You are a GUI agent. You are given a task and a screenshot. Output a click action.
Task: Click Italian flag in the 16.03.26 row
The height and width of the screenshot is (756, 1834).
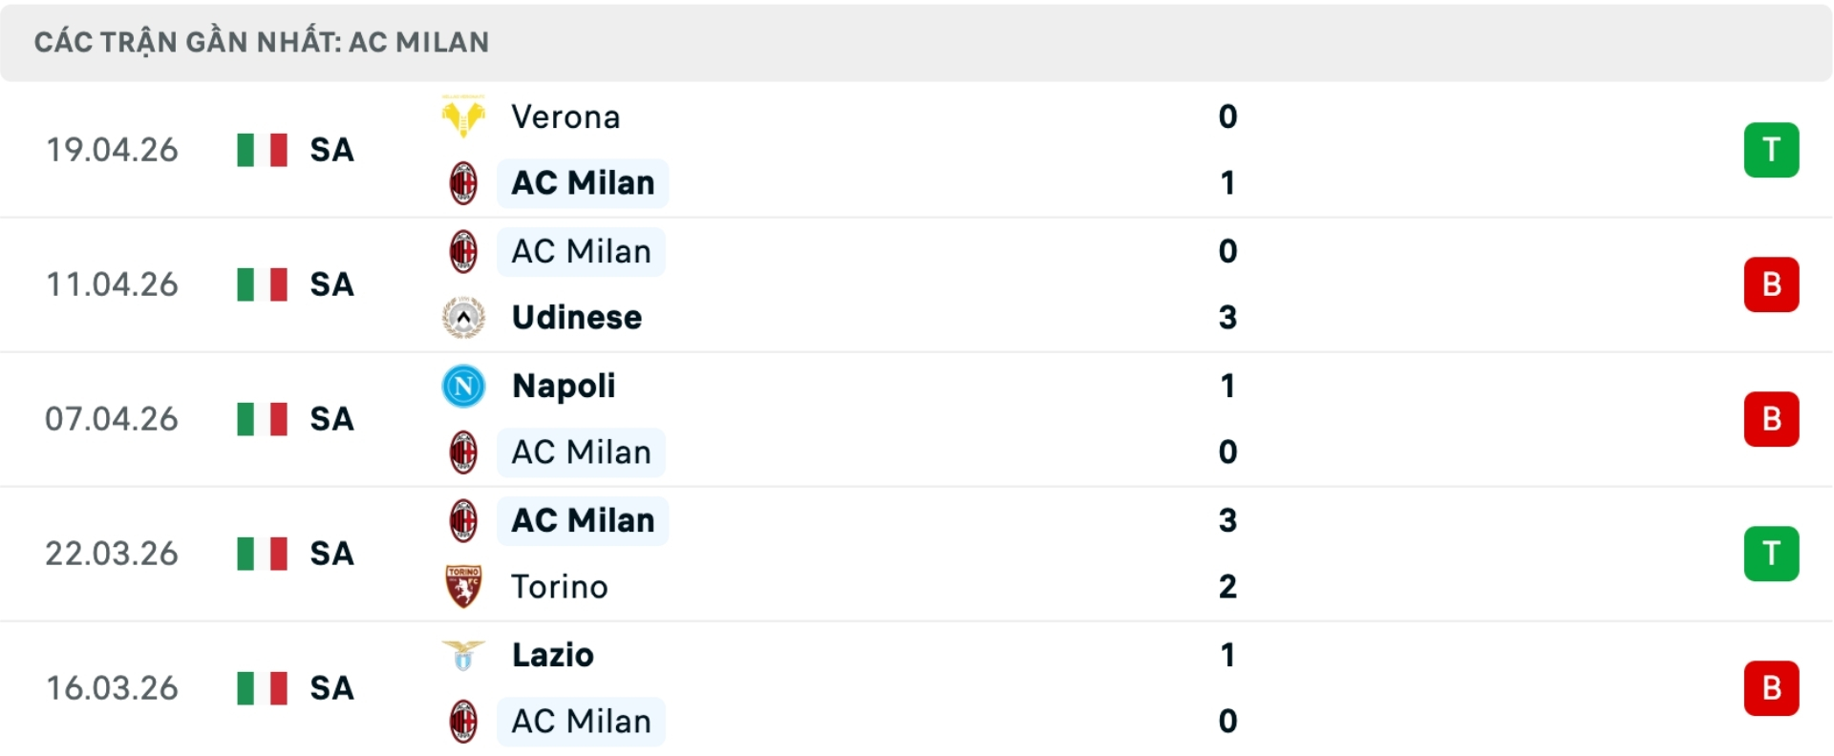262,688
